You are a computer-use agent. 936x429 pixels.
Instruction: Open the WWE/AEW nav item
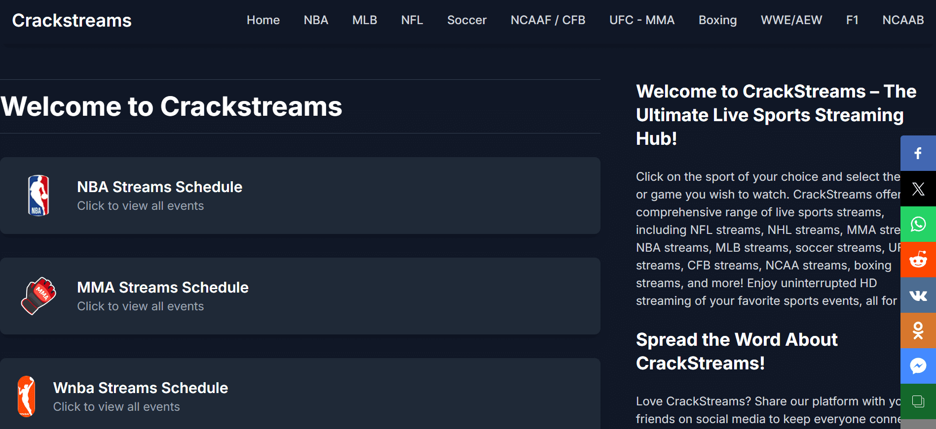[x=791, y=20]
